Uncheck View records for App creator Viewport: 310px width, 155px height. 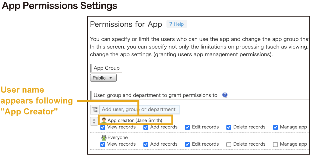103,127
